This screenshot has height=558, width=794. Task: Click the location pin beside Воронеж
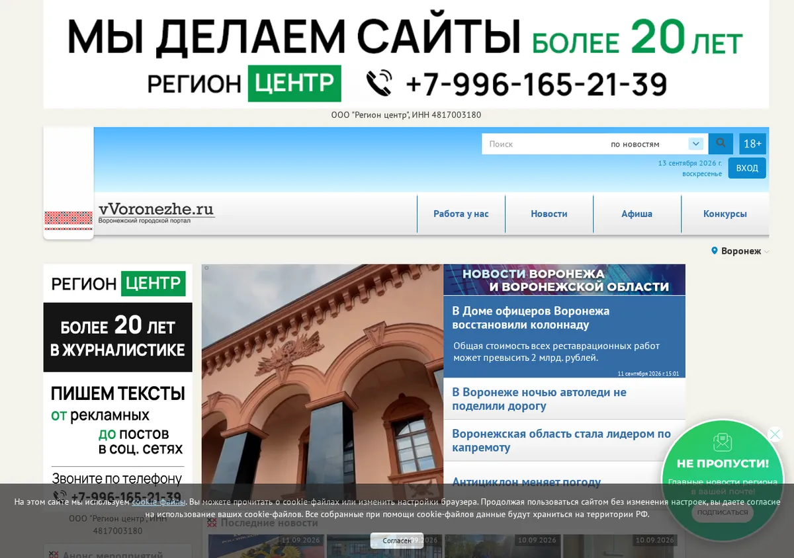(x=715, y=251)
